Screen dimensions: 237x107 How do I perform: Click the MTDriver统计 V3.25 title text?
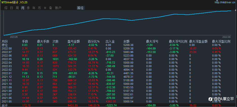[x=14, y=2]
